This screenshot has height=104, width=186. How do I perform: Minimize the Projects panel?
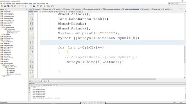[x=26, y=9]
